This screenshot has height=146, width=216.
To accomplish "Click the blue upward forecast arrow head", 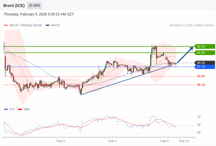I will (192, 48).
